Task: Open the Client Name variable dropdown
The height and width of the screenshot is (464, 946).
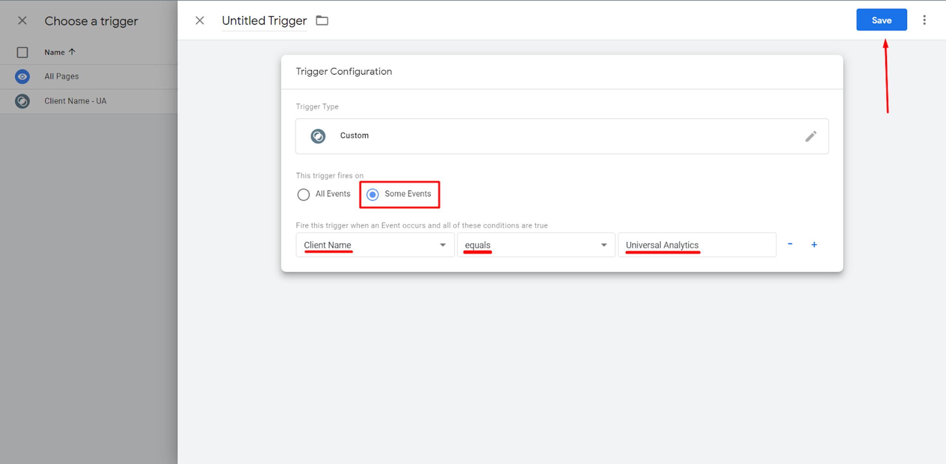Action: (375, 245)
